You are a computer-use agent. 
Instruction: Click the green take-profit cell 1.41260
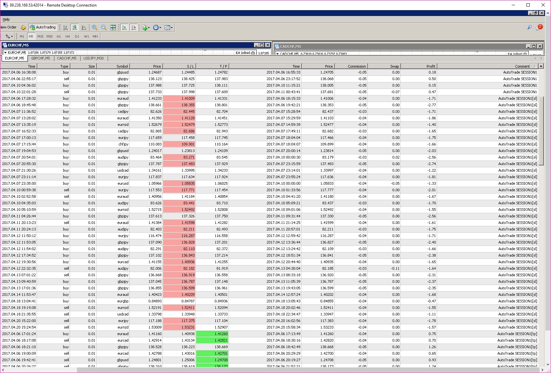tap(212, 334)
